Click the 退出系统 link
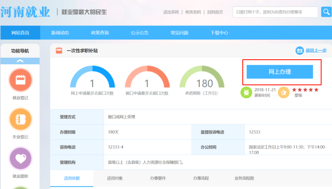Viewport: 332px width, 189px height. [x=171, y=12]
